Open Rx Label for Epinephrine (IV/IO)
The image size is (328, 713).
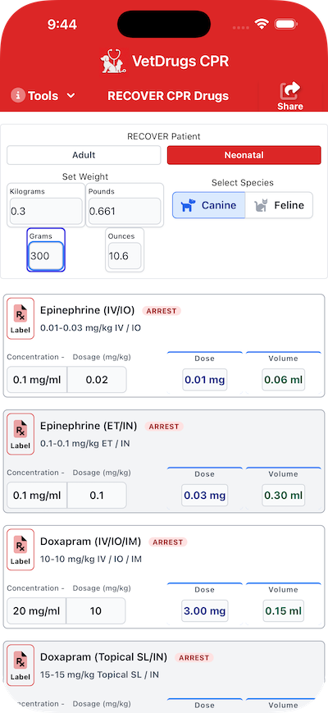(x=20, y=318)
